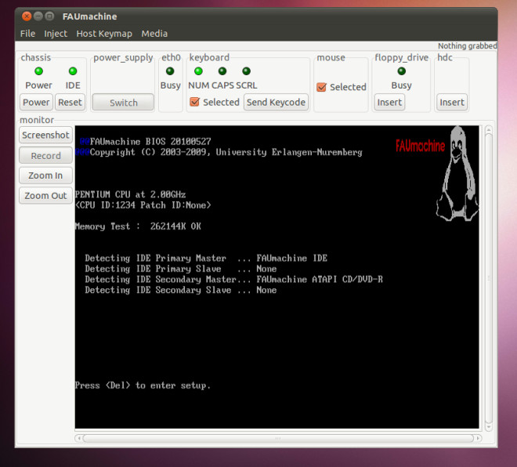Click 'Detecting IDE Secondary Slave' line
Image resolution: width=517 pixels, height=467 pixels.
click(x=181, y=290)
